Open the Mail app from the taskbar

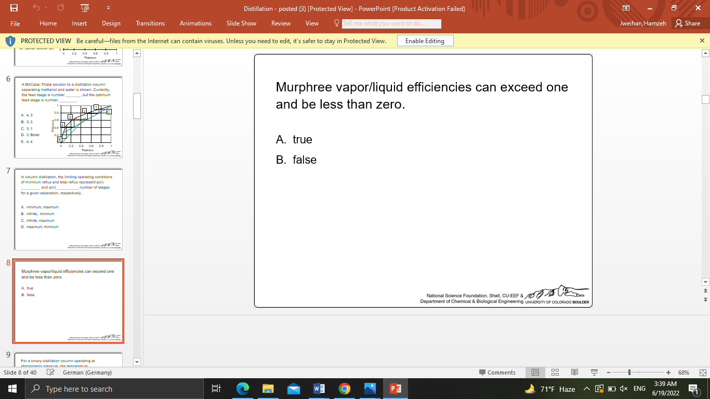pyautogui.click(x=293, y=389)
